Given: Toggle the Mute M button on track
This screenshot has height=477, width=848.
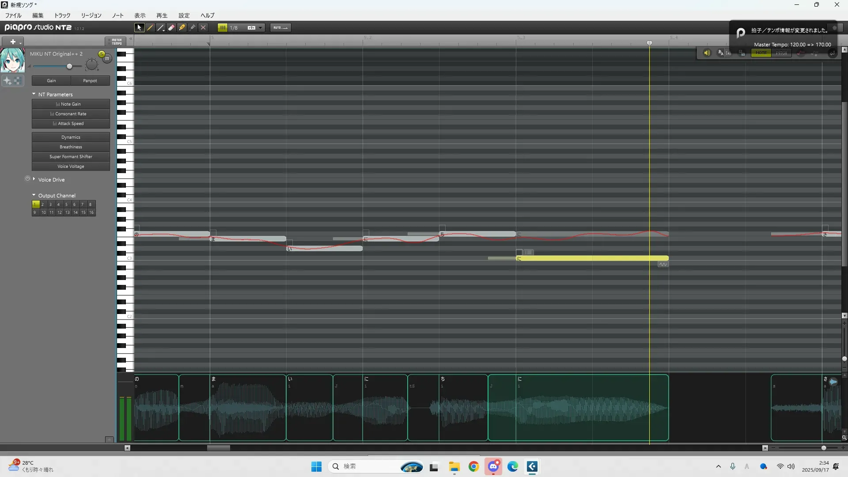Looking at the screenshot, I should click(107, 58).
